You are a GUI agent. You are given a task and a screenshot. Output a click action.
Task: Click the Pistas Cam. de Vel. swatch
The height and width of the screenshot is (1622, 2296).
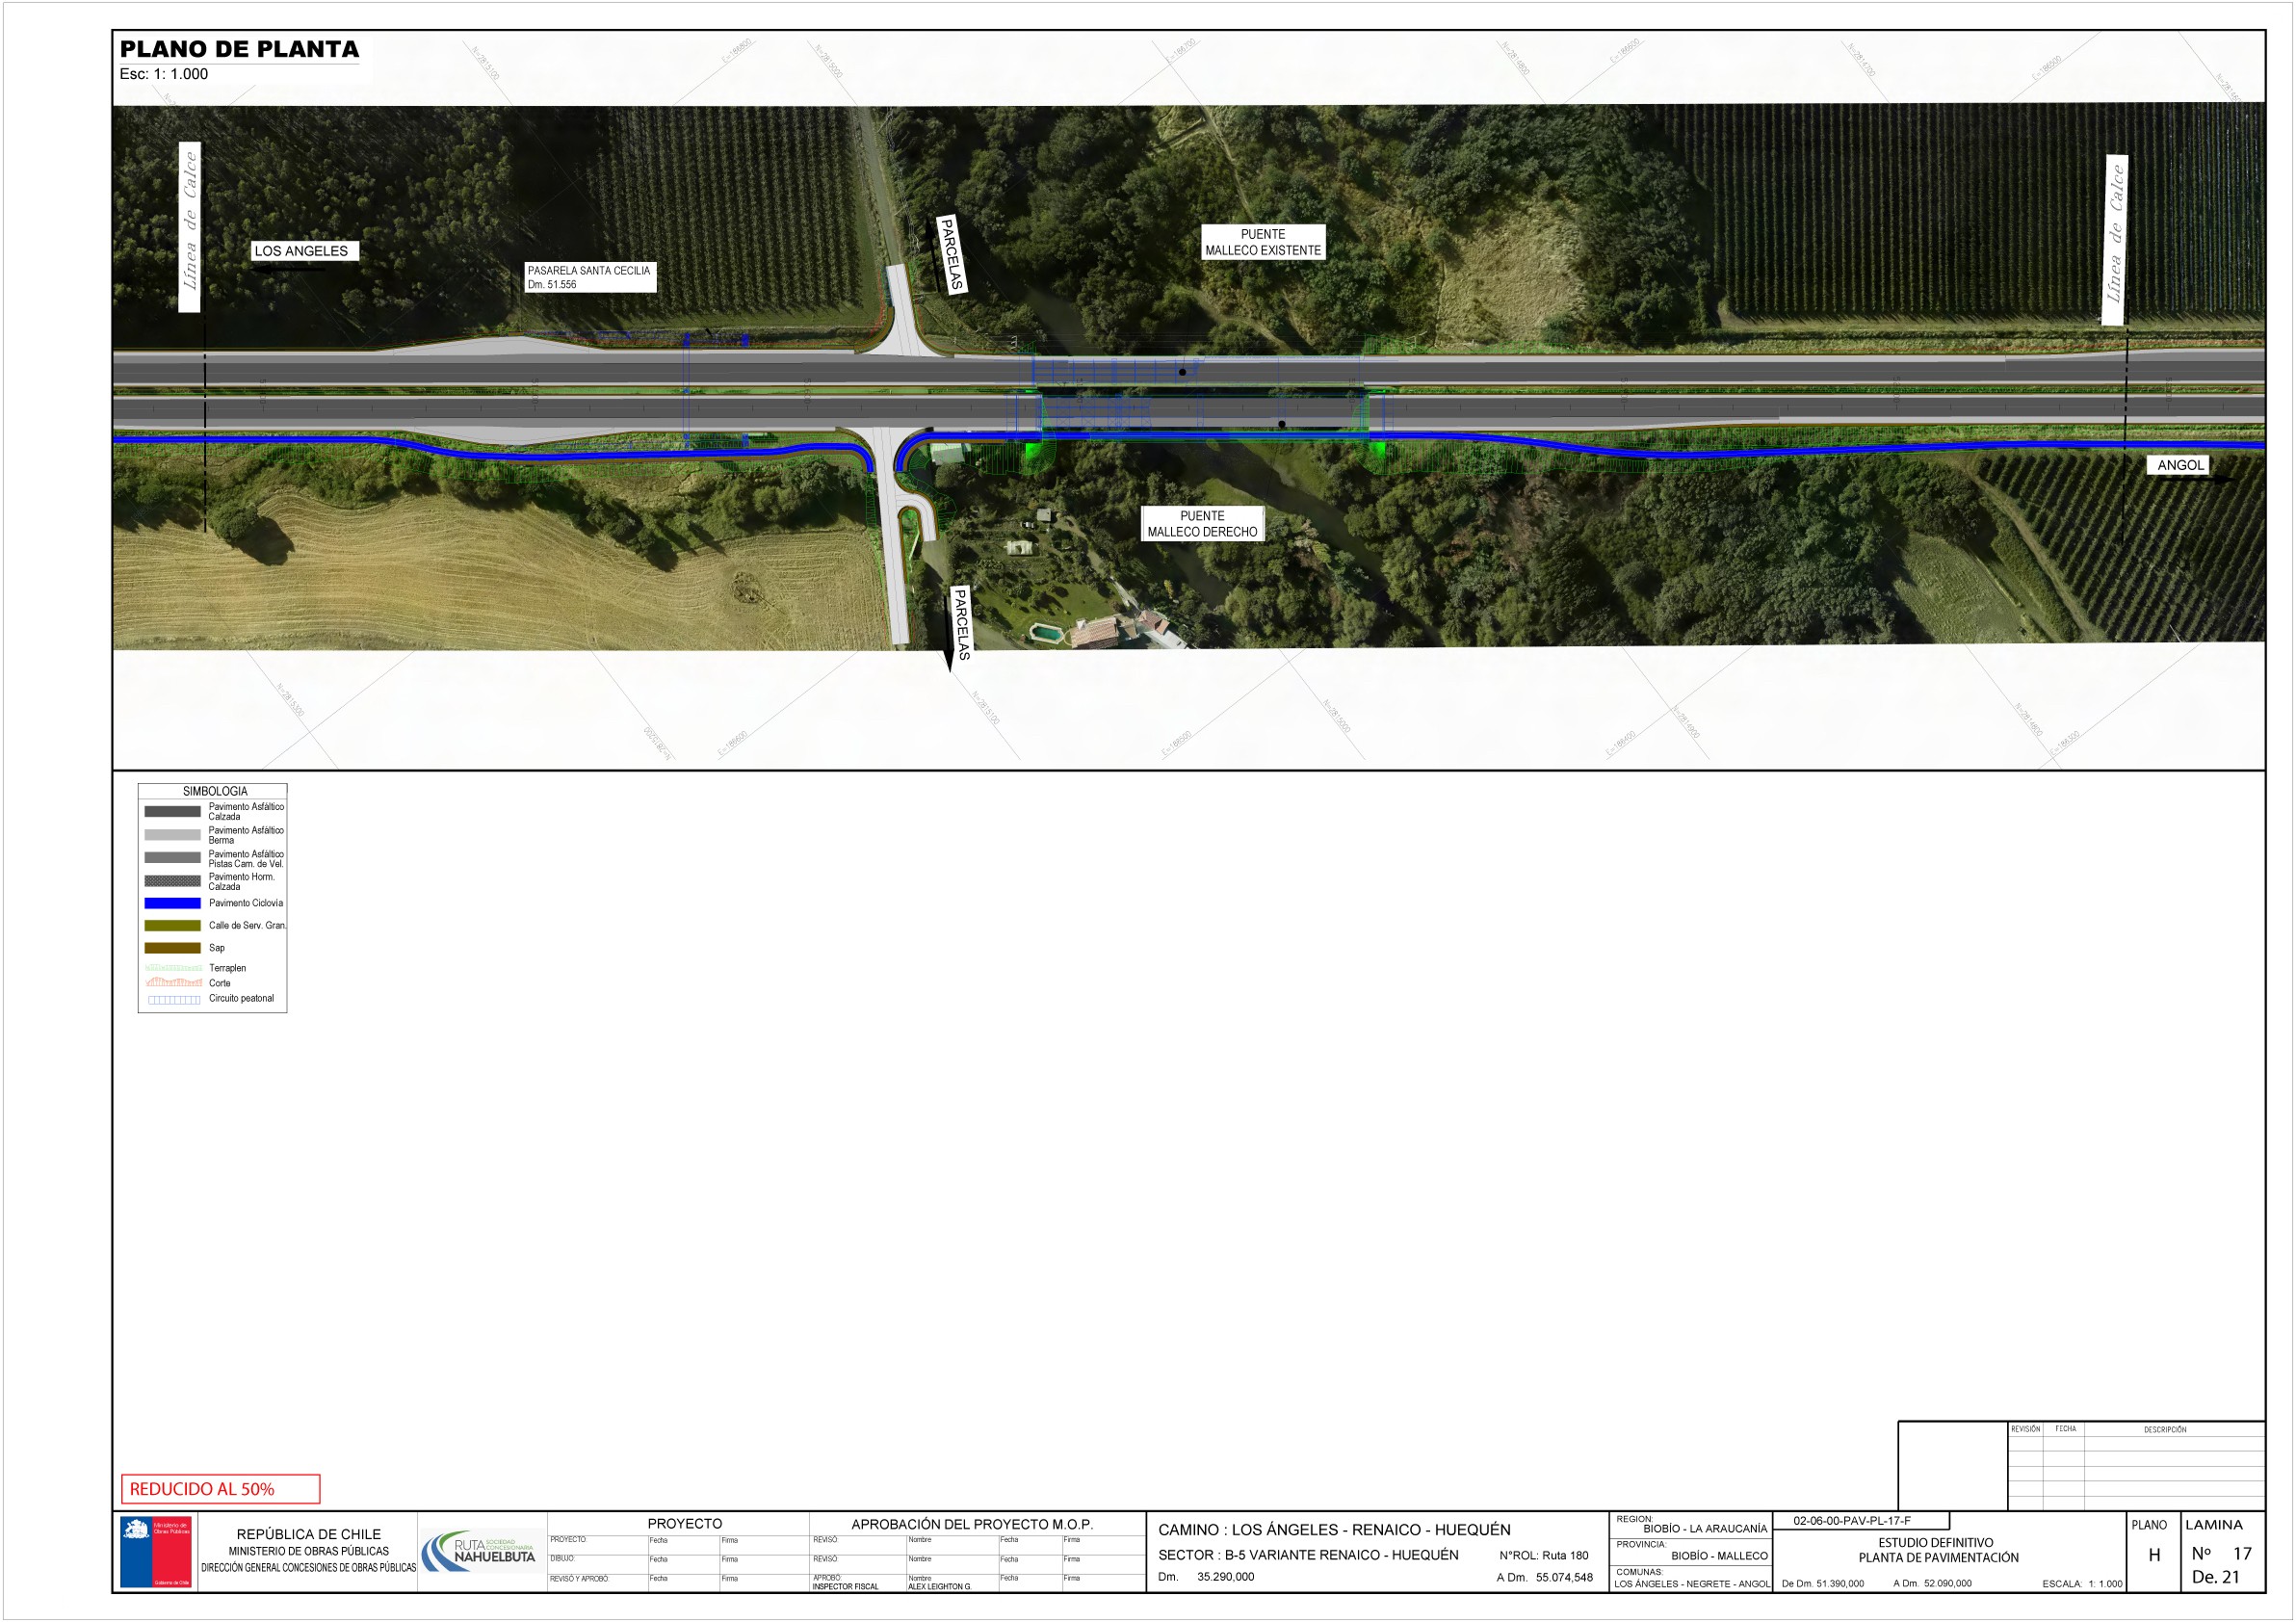point(172,858)
